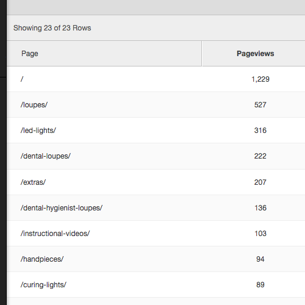
Task: Click the 316 pageviews cell
Action: click(x=260, y=131)
